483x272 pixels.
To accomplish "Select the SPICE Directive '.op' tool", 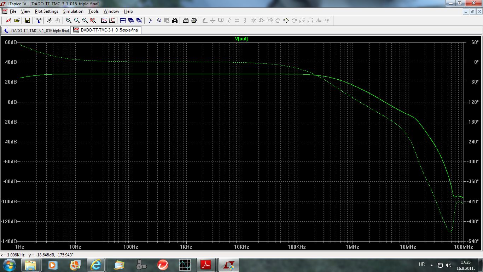I will [x=327, y=21].
